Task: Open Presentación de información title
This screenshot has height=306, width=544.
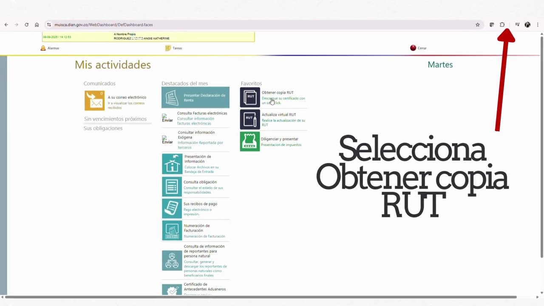Action: click(x=198, y=159)
